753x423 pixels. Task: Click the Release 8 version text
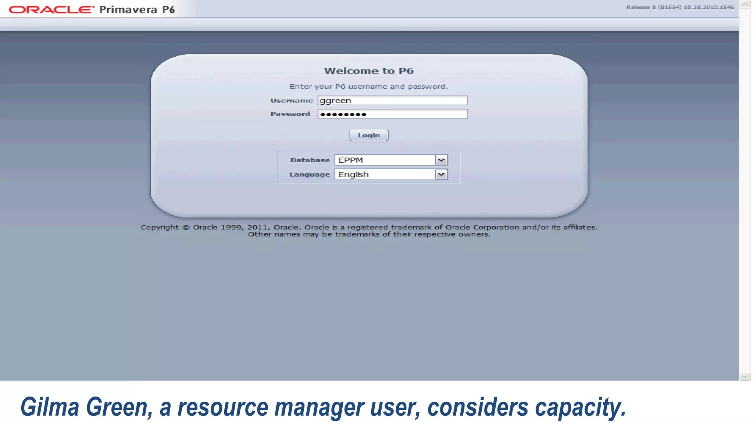(x=680, y=7)
